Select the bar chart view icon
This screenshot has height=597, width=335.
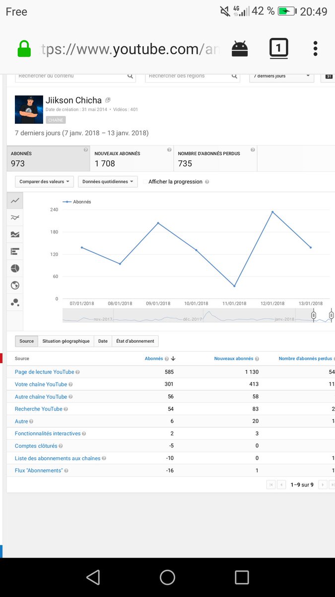15,251
